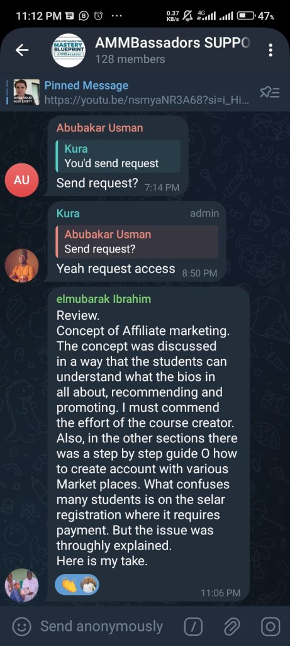The width and height of the screenshot is (290, 646).
Task: Tap the bot commands slash icon
Action: [193, 626]
